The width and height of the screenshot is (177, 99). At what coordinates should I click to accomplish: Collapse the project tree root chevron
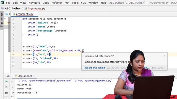pos(5,19)
